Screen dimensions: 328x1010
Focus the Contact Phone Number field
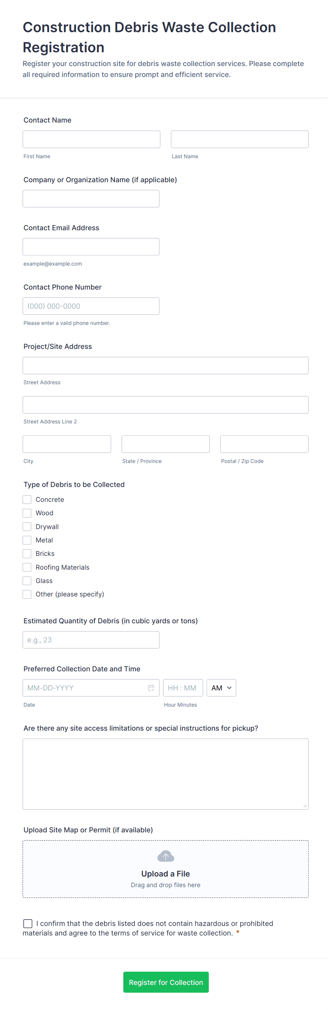91,306
